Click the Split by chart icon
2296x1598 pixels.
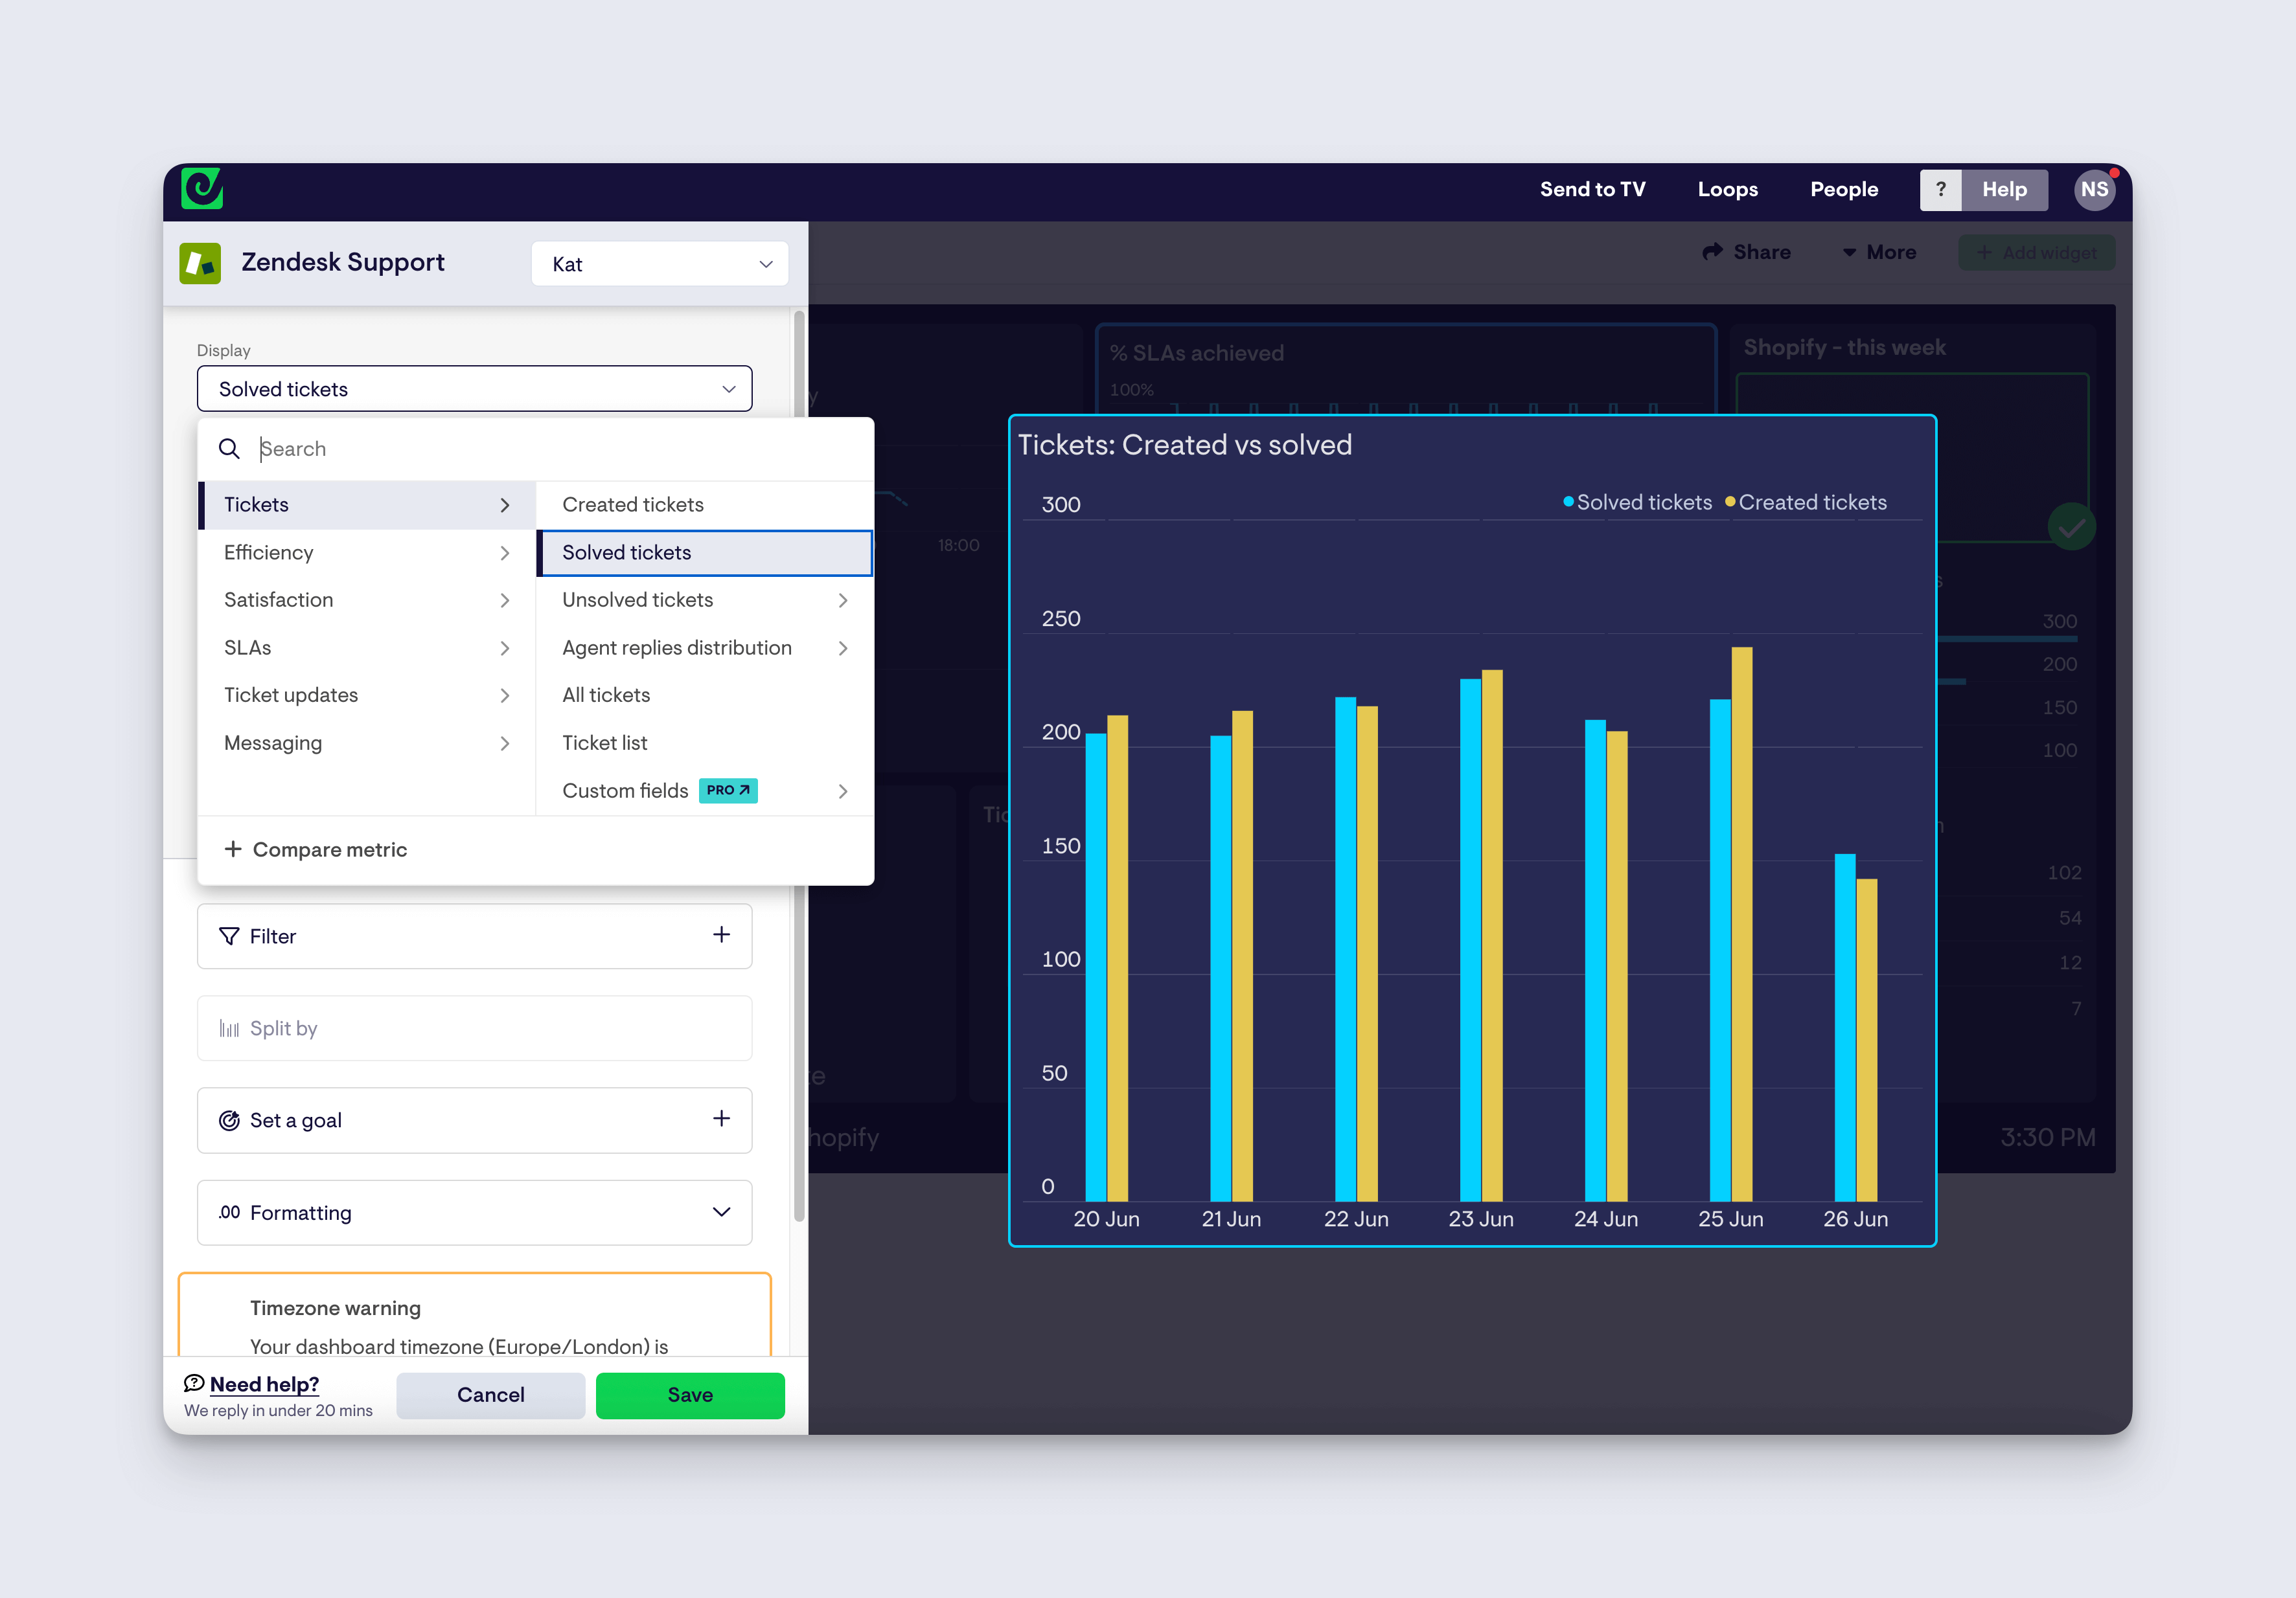click(230, 1028)
